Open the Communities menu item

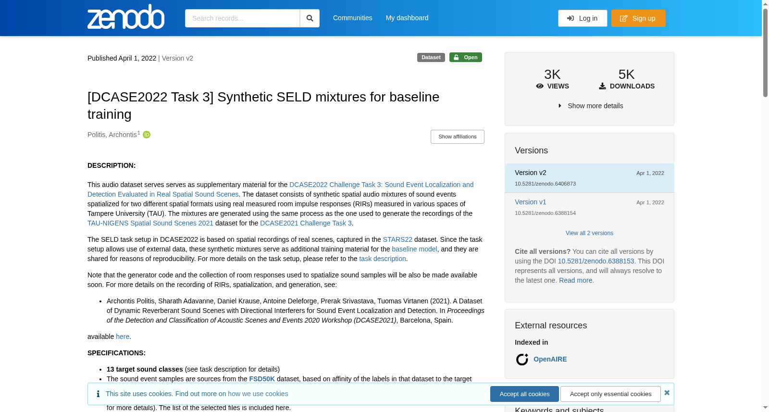(x=353, y=18)
